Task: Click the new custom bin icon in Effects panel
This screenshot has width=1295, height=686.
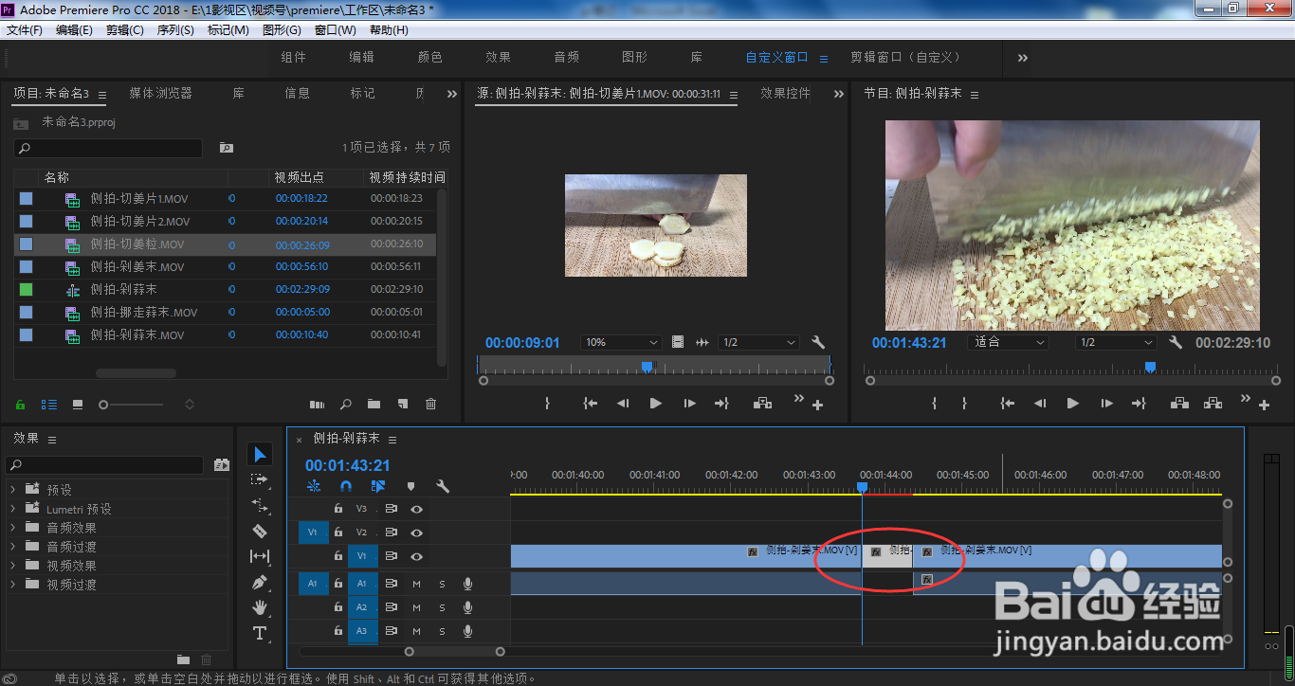Action: click(x=183, y=659)
